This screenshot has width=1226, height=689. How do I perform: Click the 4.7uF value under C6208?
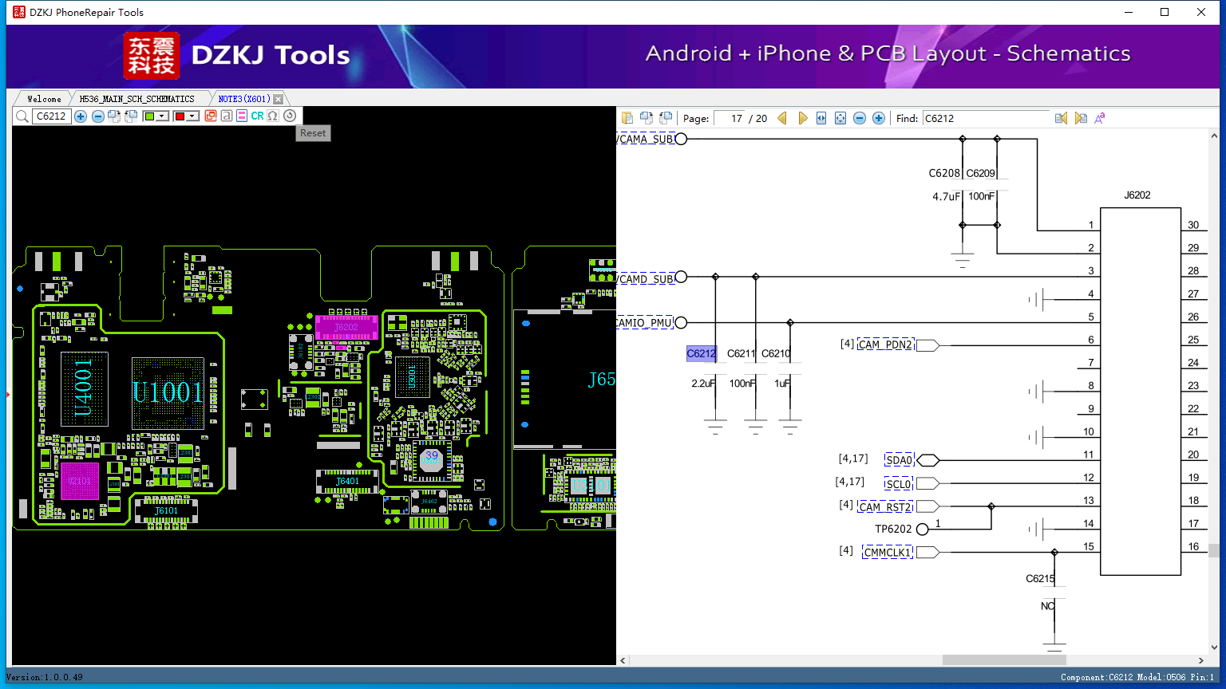point(946,196)
